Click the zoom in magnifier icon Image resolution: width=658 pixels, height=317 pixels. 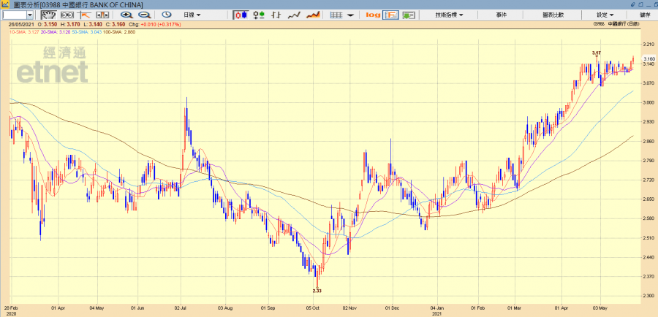pos(126,15)
